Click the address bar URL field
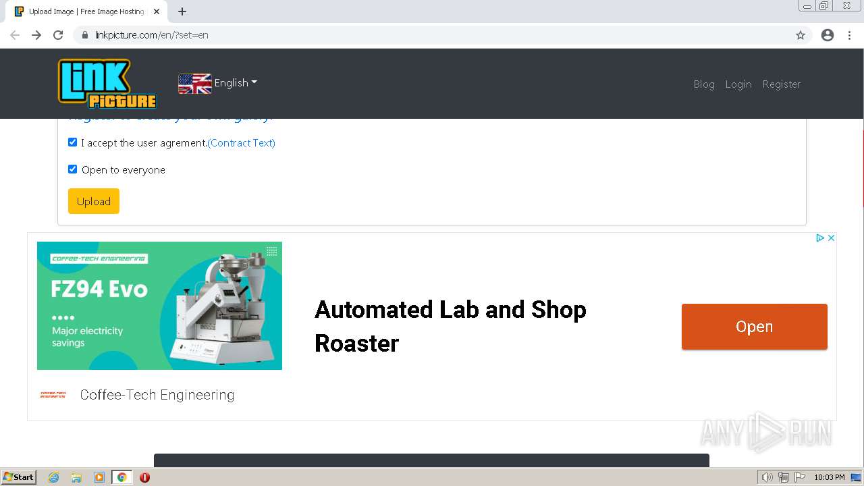864x486 pixels. coord(432,35)
